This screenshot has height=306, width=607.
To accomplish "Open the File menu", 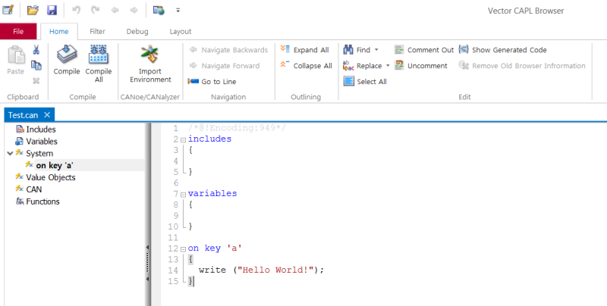I will pyautogui.click(x=18, y=31).
